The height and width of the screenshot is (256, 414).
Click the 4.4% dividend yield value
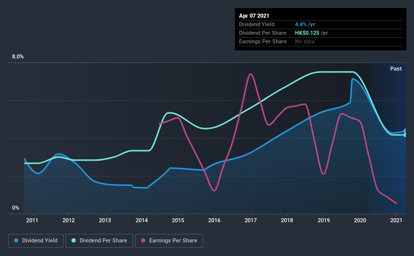click(x=301, y=24)
